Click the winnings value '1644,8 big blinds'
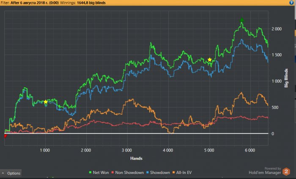Screen dimensions: 296x179 [91, 3]
